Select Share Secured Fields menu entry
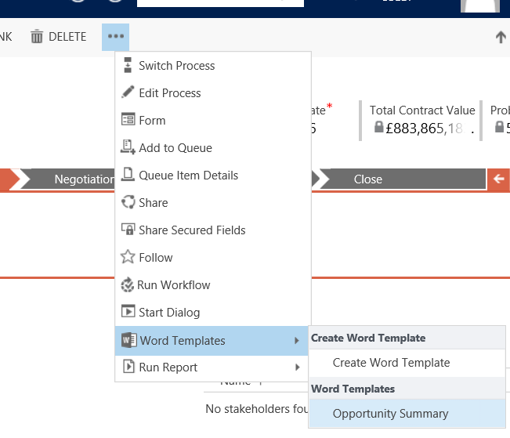The image size is (510, 438). [x=192, y=230]
